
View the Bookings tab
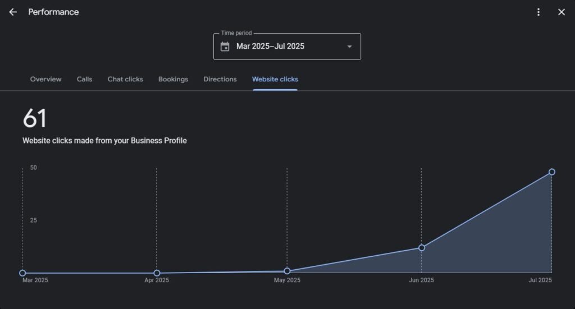tap(173, 79)
